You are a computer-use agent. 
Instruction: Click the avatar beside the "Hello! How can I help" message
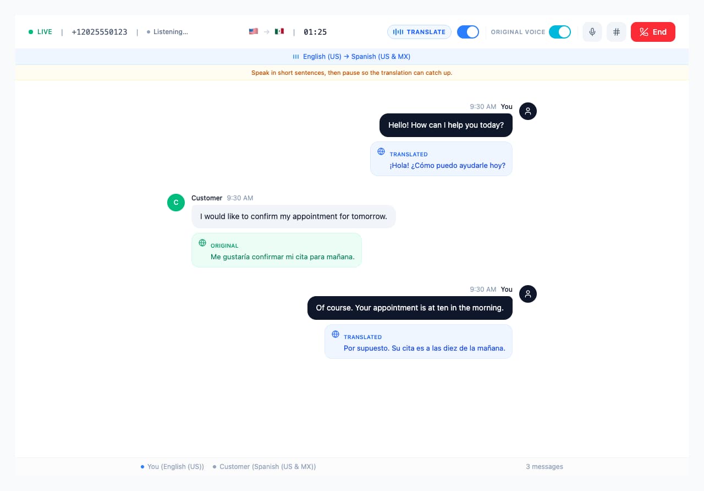coord(528,111)
